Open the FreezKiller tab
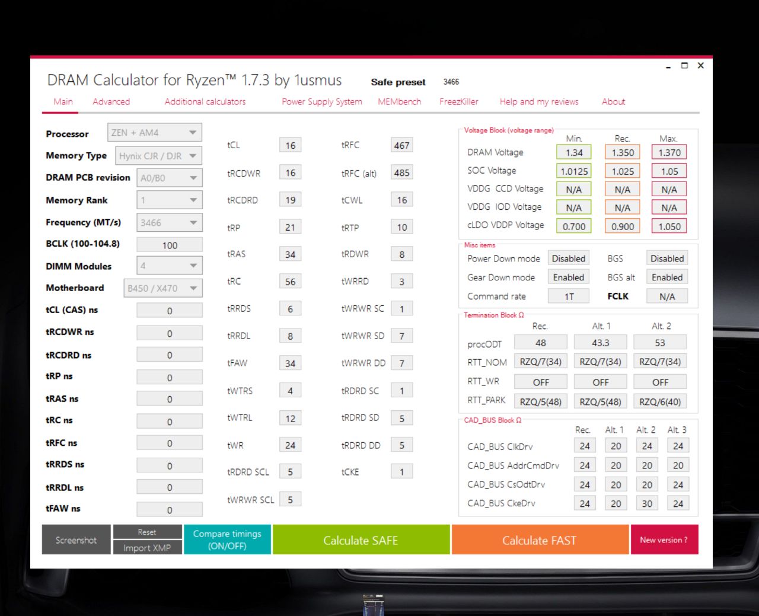The image size is (759, 616). [459, 101]
